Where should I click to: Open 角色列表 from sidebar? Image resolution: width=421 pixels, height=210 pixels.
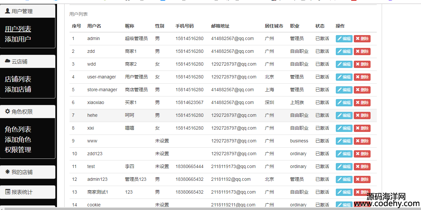[x=18, y=129]
